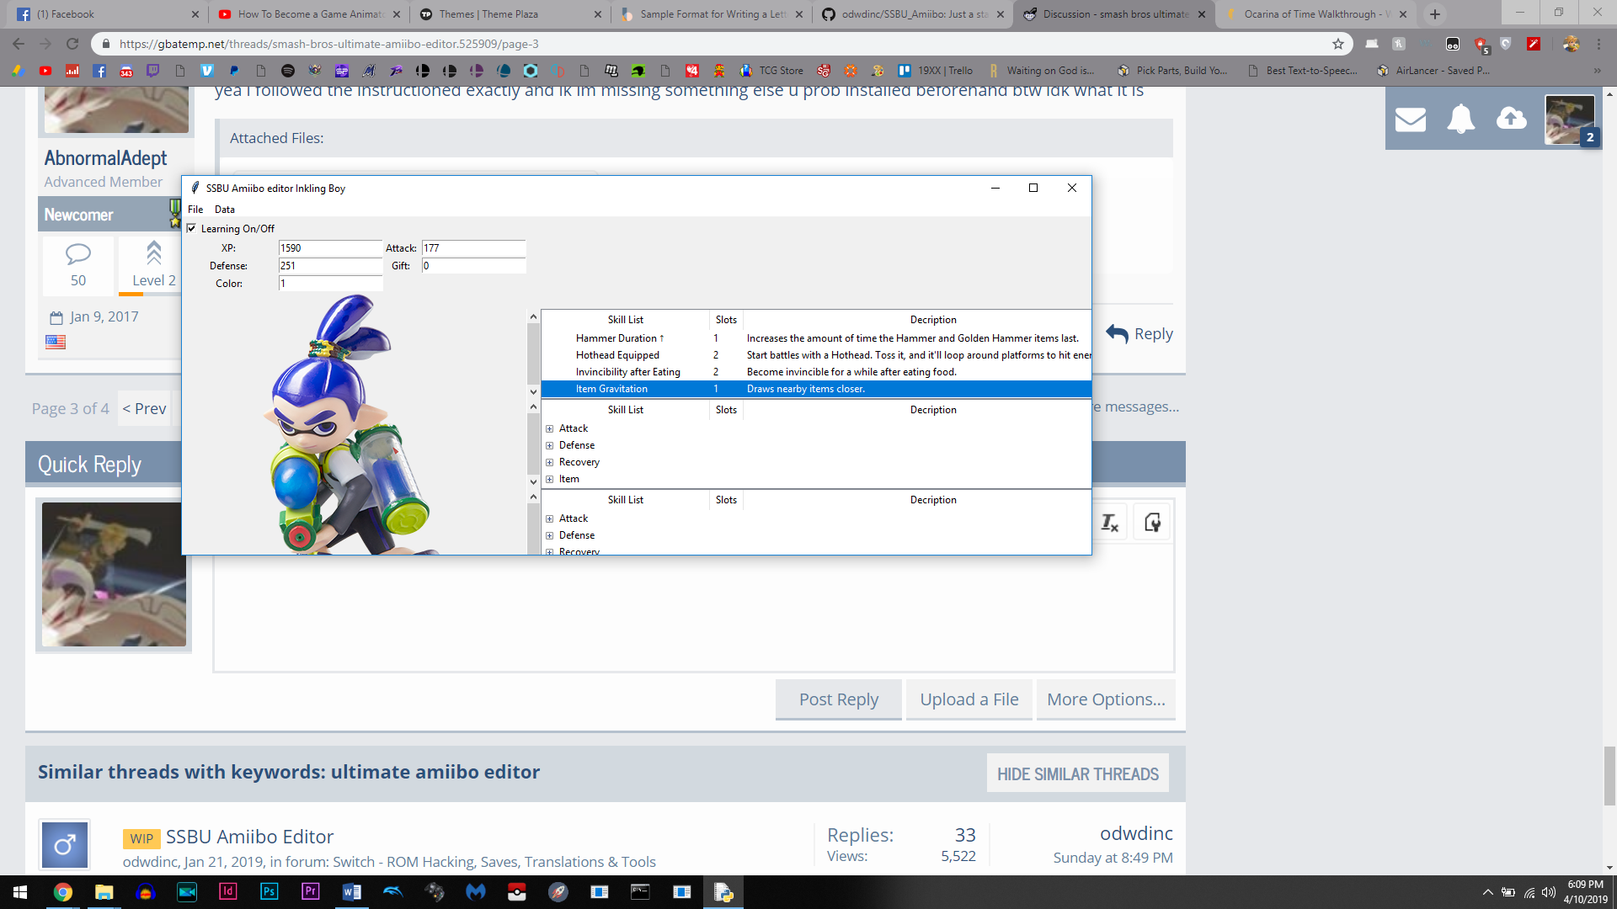Open a new browser tab
The height and width of the screenshot is (909, 1617).
(x=1435, y=14)
